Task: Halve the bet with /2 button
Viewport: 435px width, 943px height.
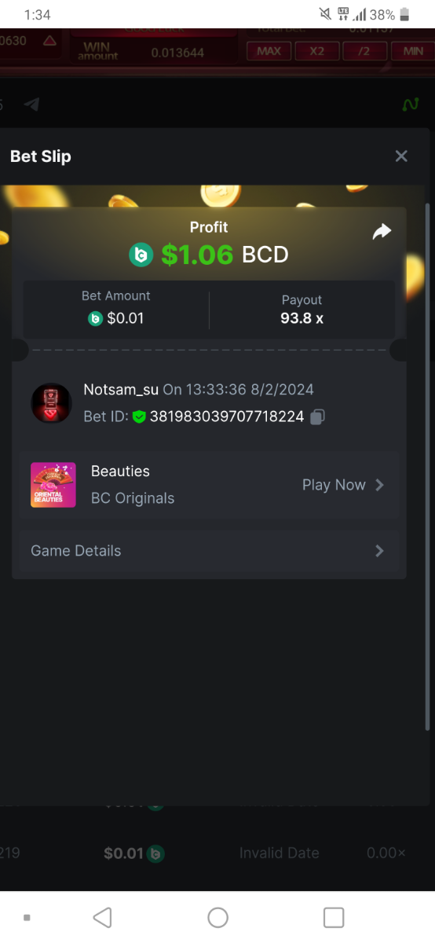Action: tap(364, 51)
